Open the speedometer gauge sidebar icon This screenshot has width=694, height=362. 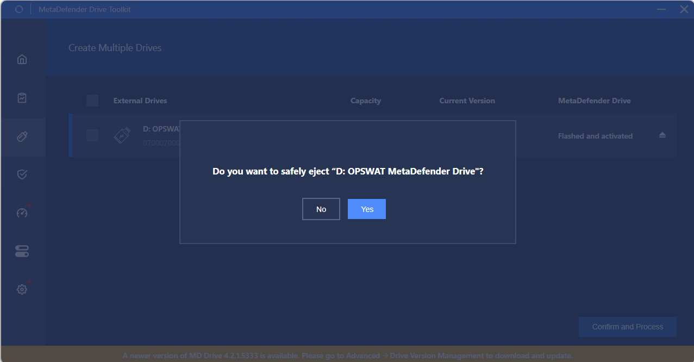22,213
